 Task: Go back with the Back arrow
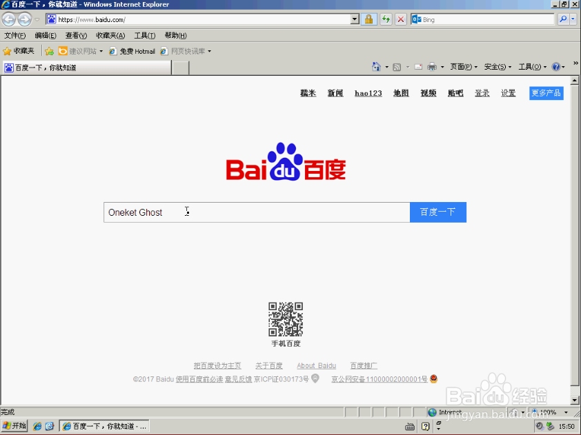[8, 19]
